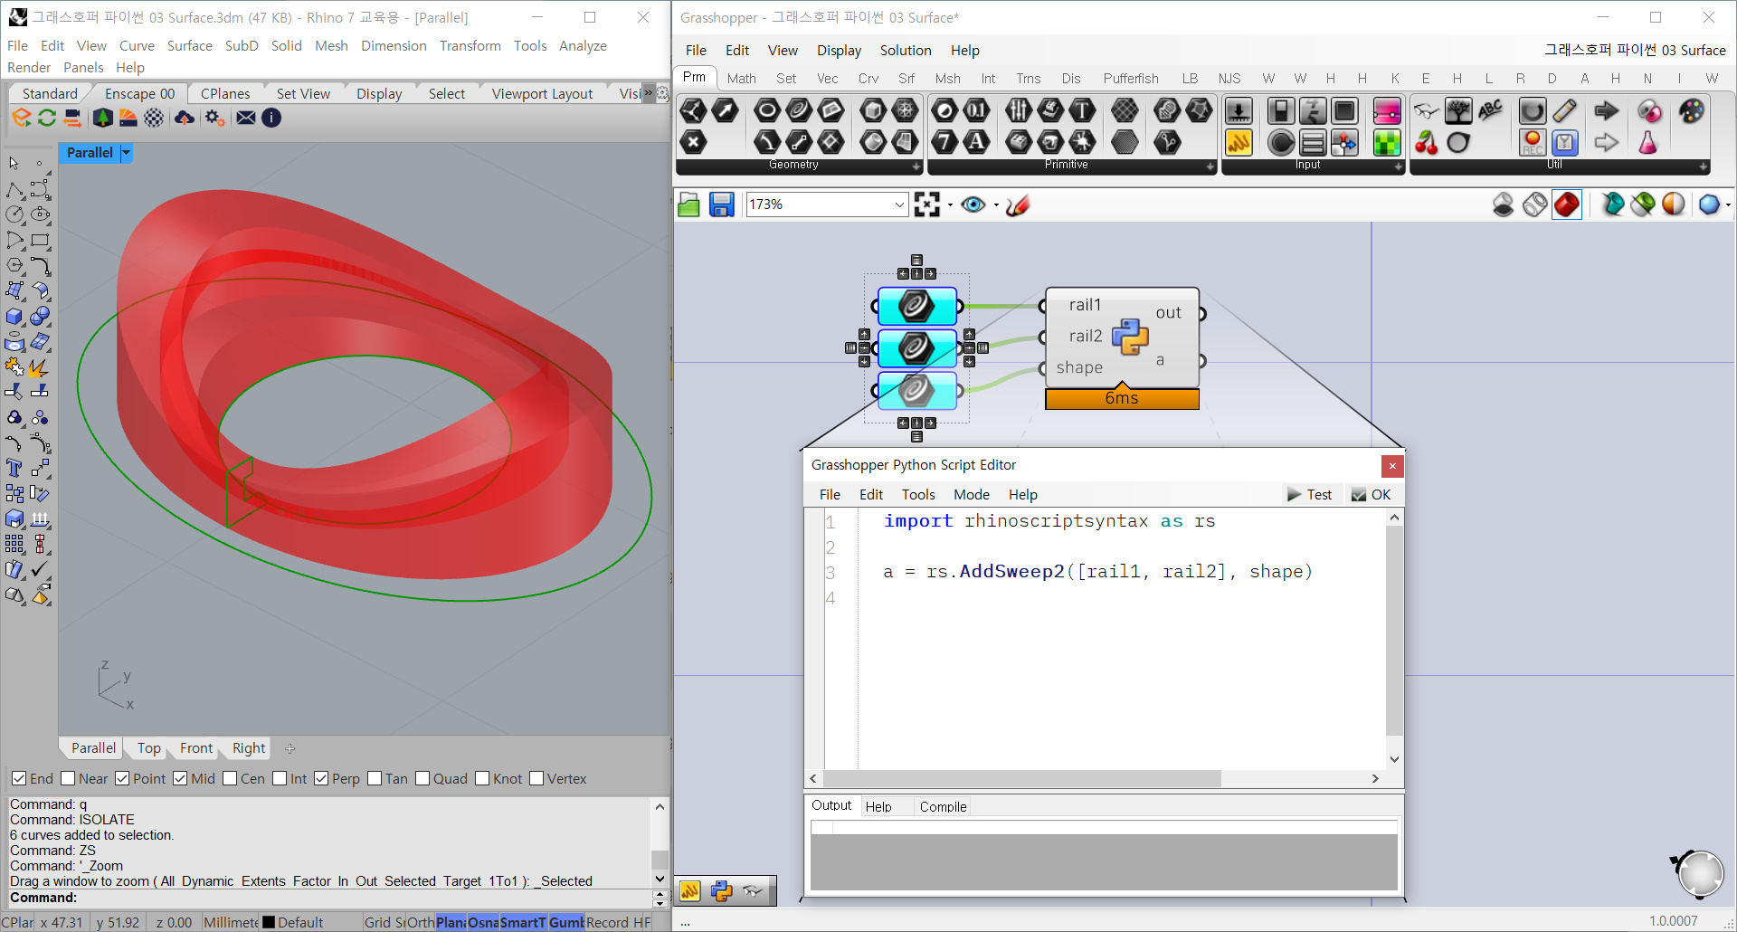Enable the Near object snap checkbox
Image resolution: width=1737 pixels, height=932 pixels.
coord(68,778)
